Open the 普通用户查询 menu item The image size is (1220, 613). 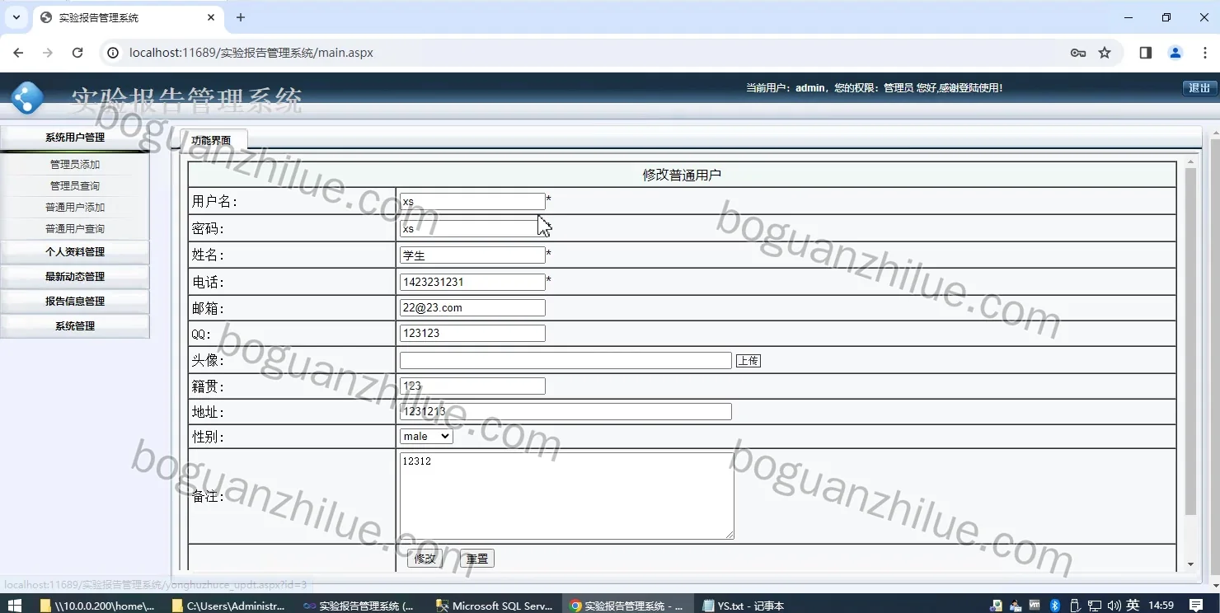click(75, 229)
